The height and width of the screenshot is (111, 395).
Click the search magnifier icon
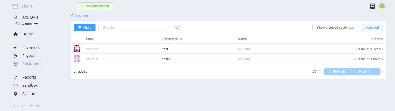coord(176,28)
